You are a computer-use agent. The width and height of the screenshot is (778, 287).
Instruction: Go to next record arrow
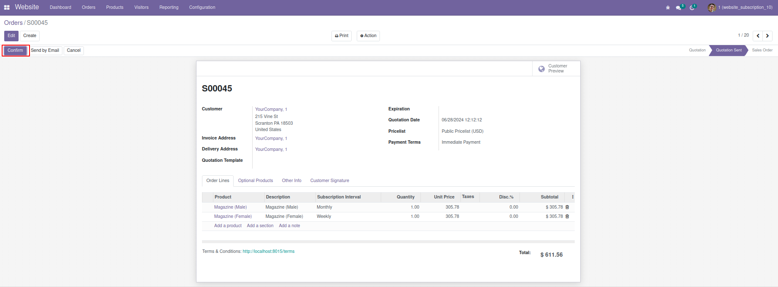pyautogui.click(x=767, y=36)
